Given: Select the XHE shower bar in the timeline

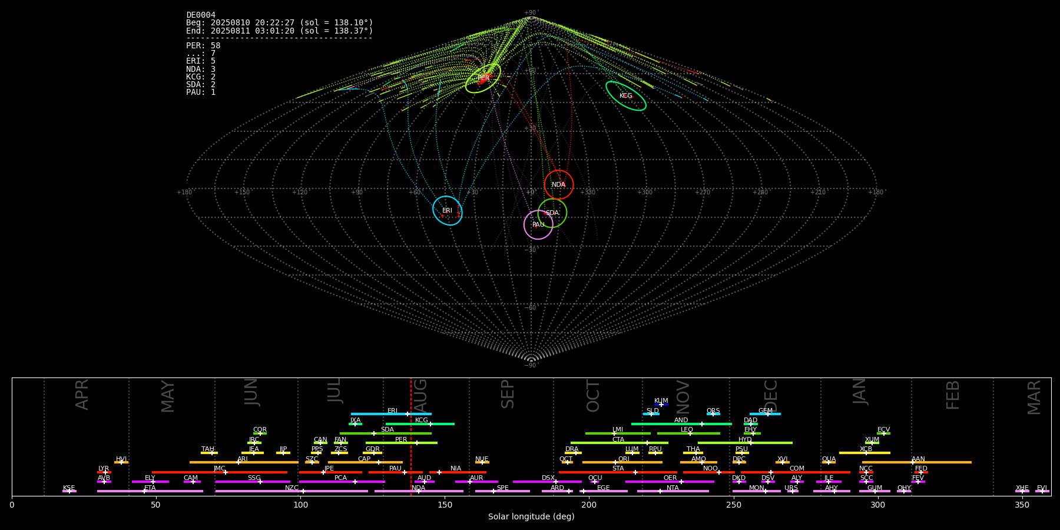Looking at the screenshot, I should 1022,491.
